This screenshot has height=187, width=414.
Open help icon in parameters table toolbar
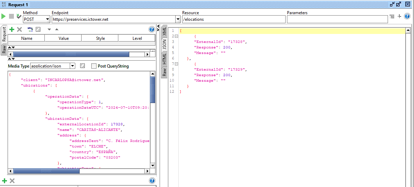click(152, 29)
